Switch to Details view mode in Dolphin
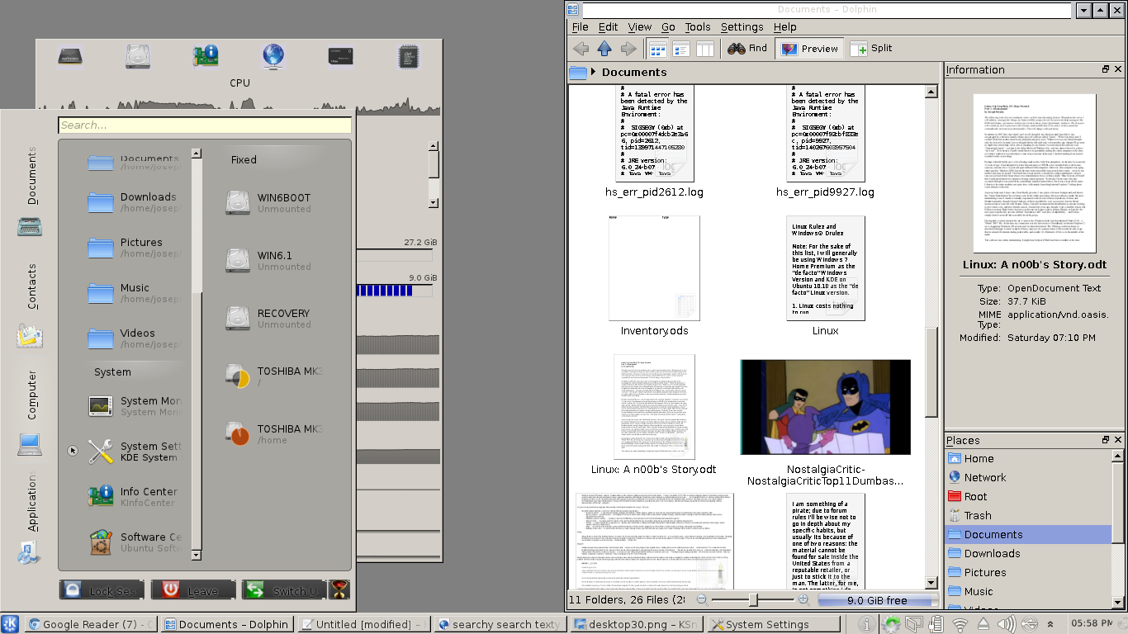The height and width of the screenshot is (634, 1128). pos(681,49)
